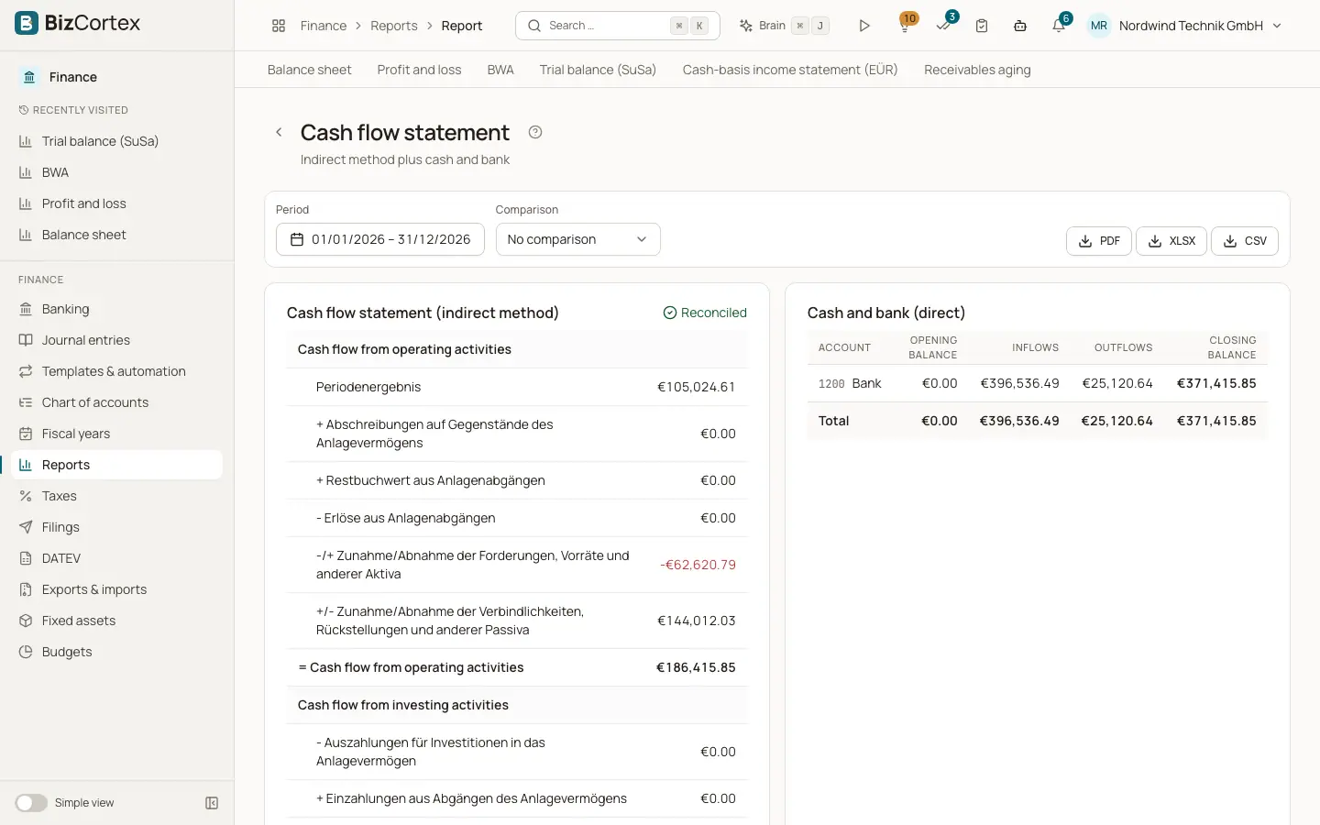Click the play icon in top bar
1320x825 pixels.
coord(864,26)
